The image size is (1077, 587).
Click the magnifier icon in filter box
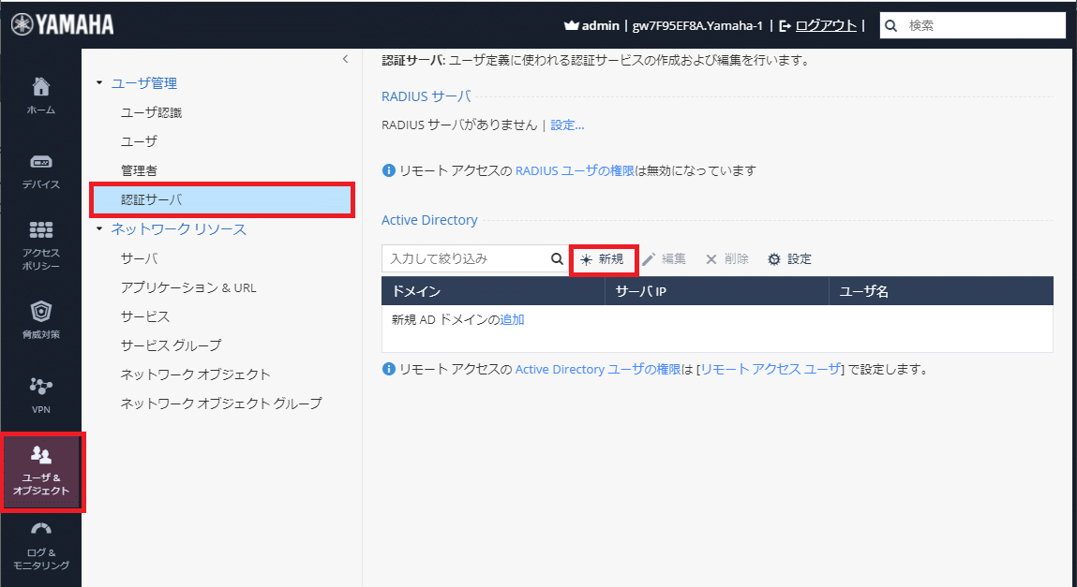point(556,259)
